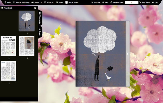The height and width of the screenshot is (103, 163).
Task: Jump to First page
Action: coord(105,2)
